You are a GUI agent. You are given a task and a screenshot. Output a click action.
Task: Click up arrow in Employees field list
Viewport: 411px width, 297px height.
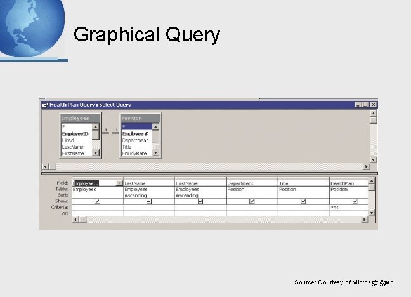click(x=96, y=127)
